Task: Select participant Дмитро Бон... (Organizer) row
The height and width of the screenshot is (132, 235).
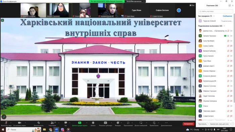Action: pos(216,31)
